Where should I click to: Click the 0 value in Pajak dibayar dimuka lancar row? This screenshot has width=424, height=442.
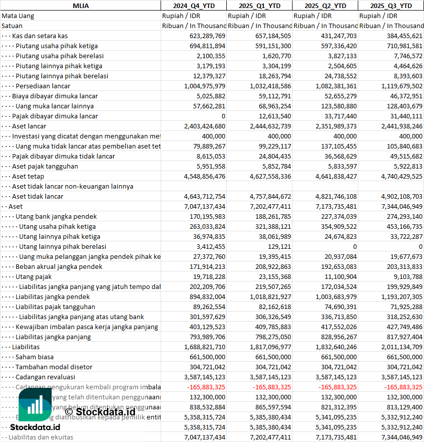point(223,116)
